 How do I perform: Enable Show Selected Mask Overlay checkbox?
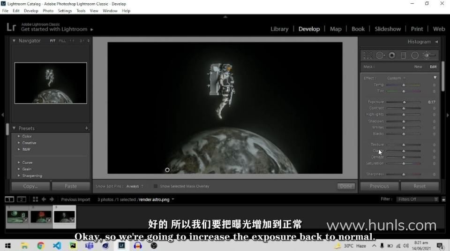[155, 186]
